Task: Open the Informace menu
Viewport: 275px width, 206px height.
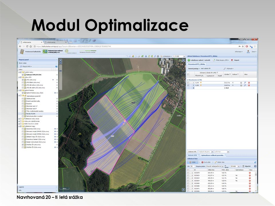Action: [x=239, y=52]
